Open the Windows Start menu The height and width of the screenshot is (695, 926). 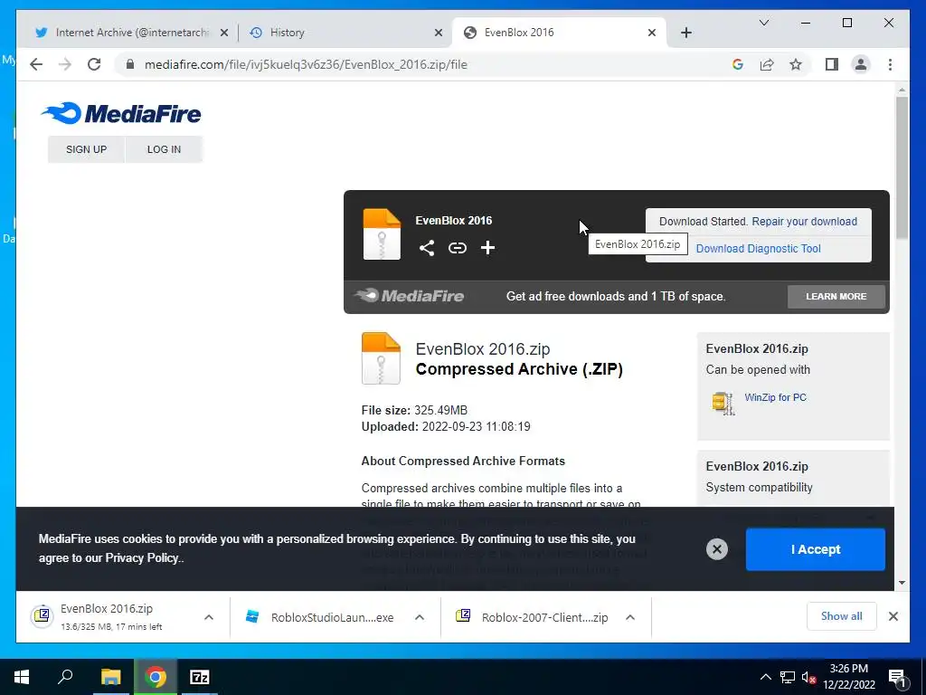pyautogui.click(x=22, y=677)
